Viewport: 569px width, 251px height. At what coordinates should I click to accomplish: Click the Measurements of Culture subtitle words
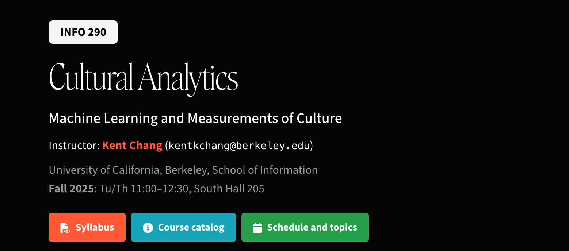point(265,118)
